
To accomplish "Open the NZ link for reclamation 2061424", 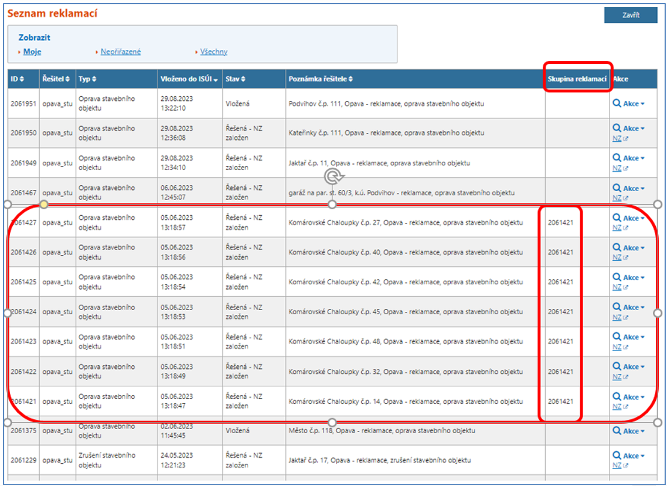I will pos(617,317).
